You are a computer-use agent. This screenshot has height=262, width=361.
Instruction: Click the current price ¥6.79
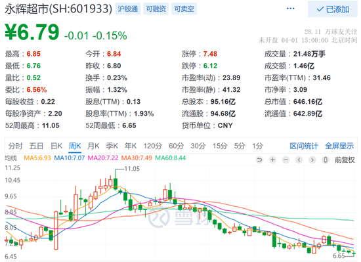pos(32,32)
